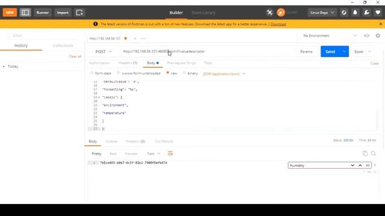Add a new request tab with plus
The image size is (385, 216).
click(x=135, y=38)
